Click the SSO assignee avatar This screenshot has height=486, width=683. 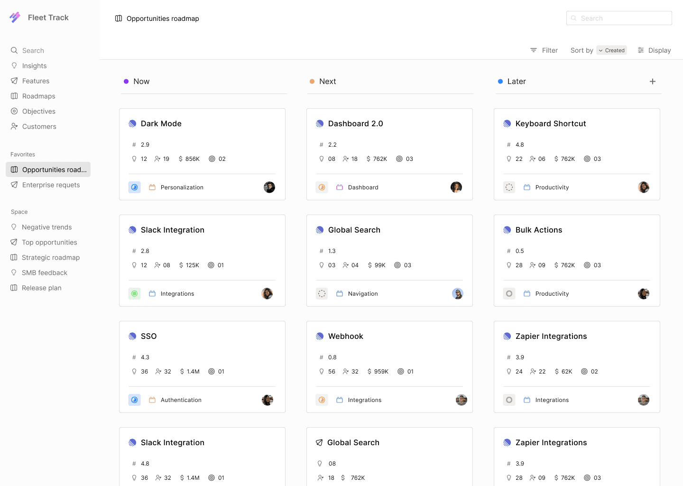pyautogui.click(x=268, y=400)
